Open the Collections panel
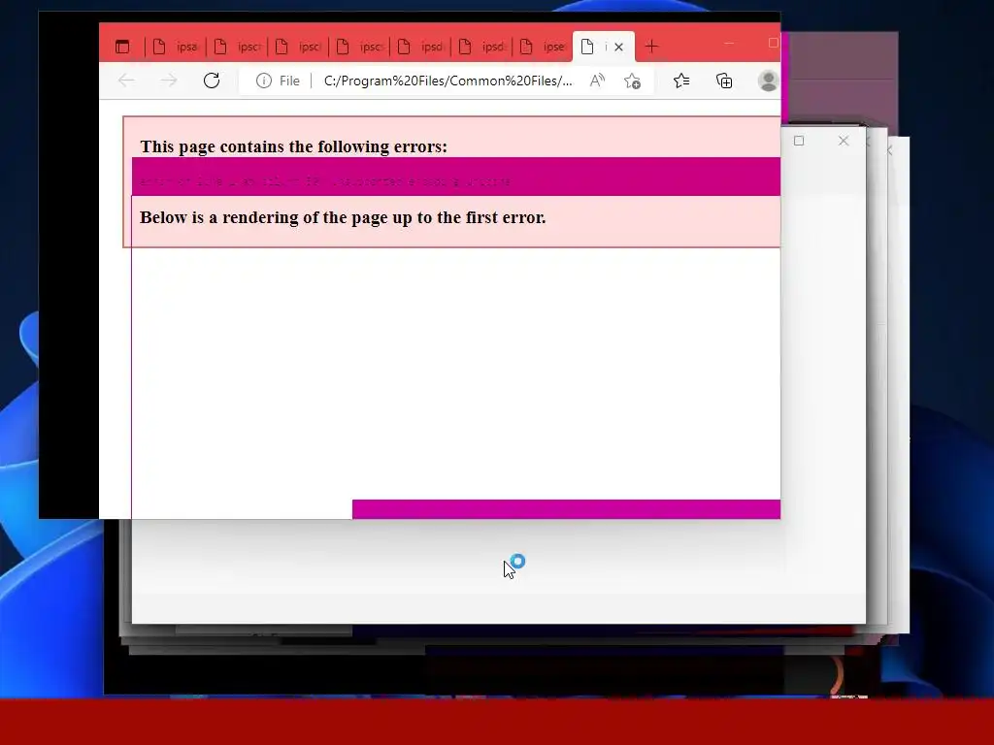Viewport: 994px width, 745px height. click(724, 81)
